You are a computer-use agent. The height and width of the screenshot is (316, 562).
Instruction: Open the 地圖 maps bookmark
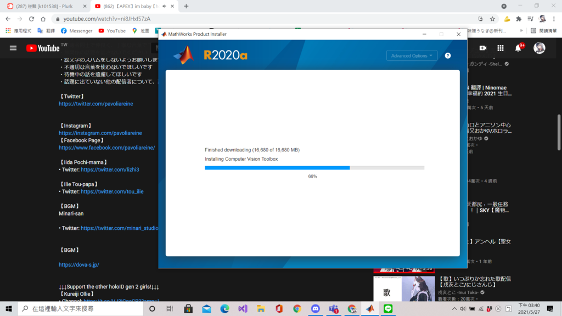click(140, 31)
